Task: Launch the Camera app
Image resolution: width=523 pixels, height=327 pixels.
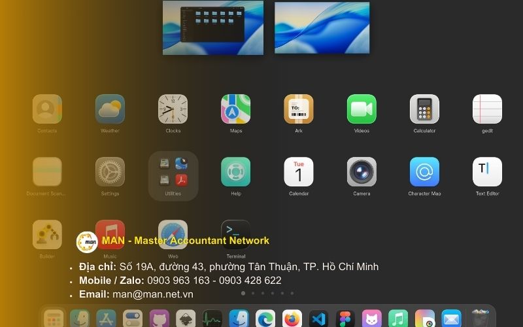Action: (x=362, y=172)
